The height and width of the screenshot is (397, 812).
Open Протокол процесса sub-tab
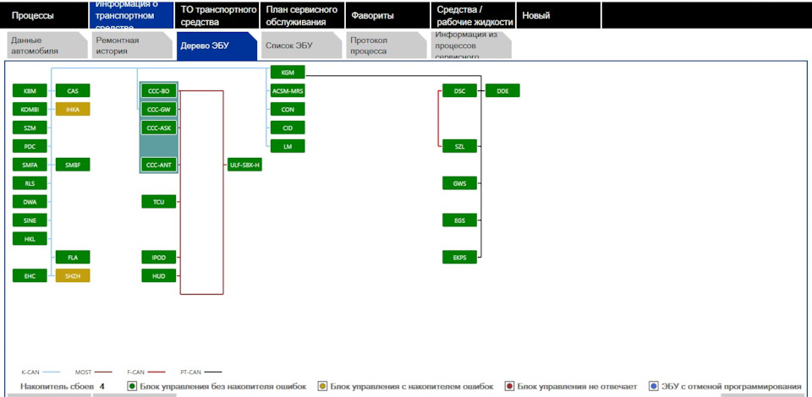click(x=387, y=46)
